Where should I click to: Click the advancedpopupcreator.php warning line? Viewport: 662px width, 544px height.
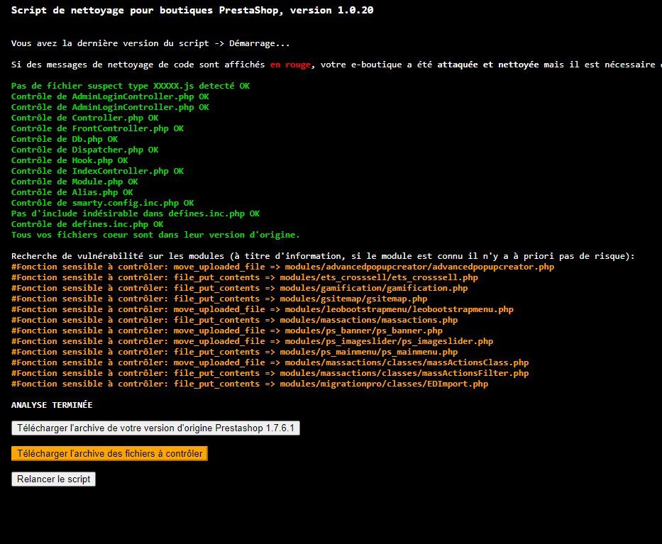point(283,267)
